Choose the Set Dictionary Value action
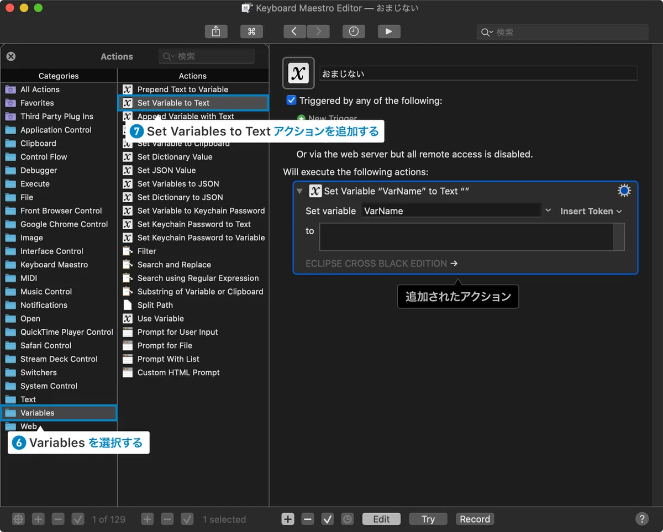This screenshot has width=663, height=532. 193,157
